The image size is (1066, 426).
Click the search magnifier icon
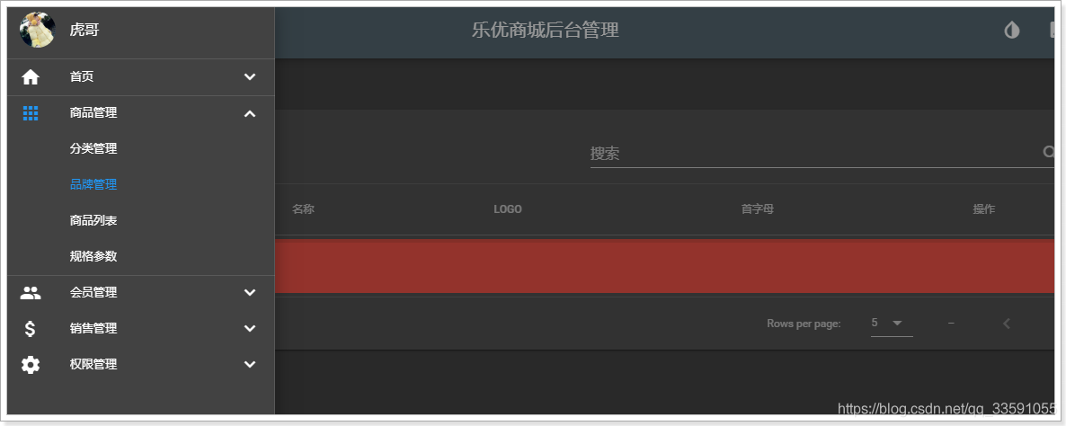coord(1048,152)
